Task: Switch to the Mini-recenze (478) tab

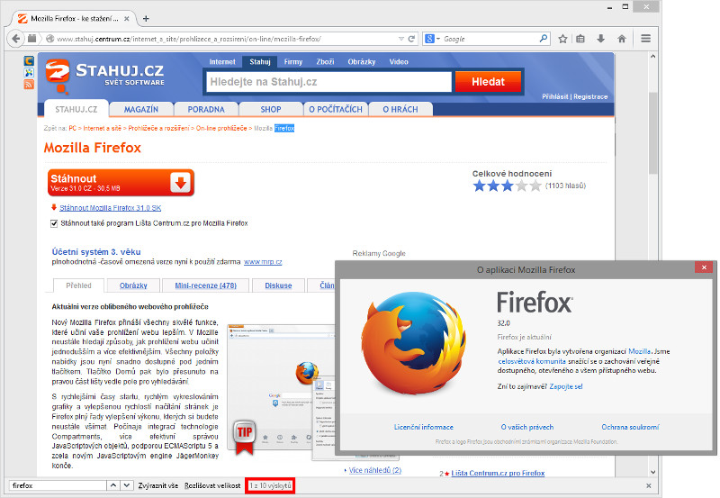Action: 206,285
